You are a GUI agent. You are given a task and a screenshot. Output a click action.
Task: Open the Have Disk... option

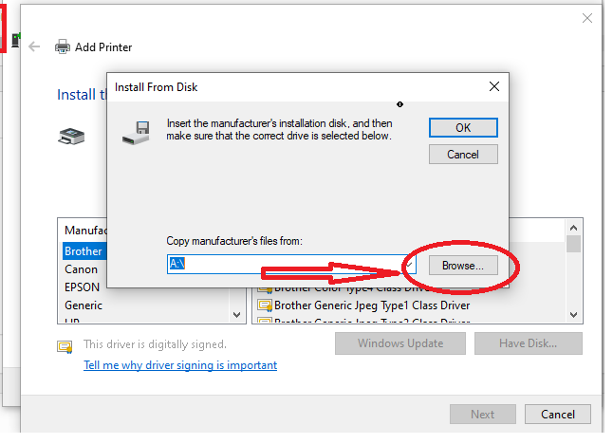[x=529, y=343]
